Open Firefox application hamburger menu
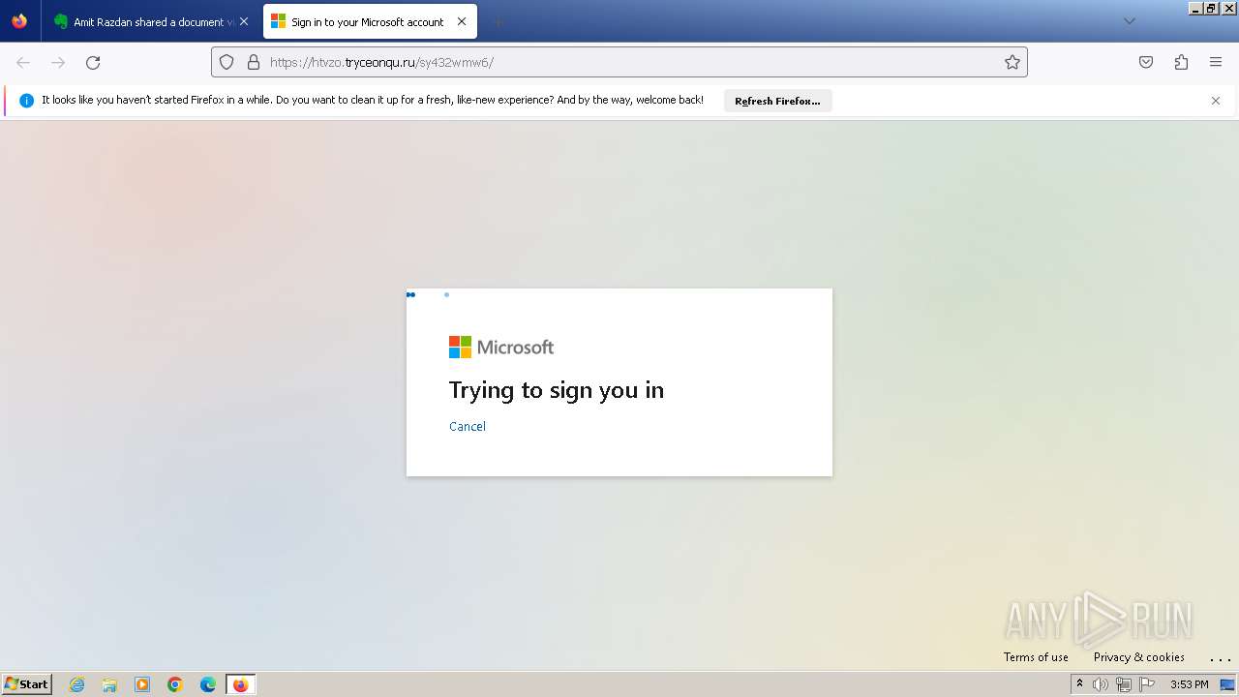 [1216, 62]
